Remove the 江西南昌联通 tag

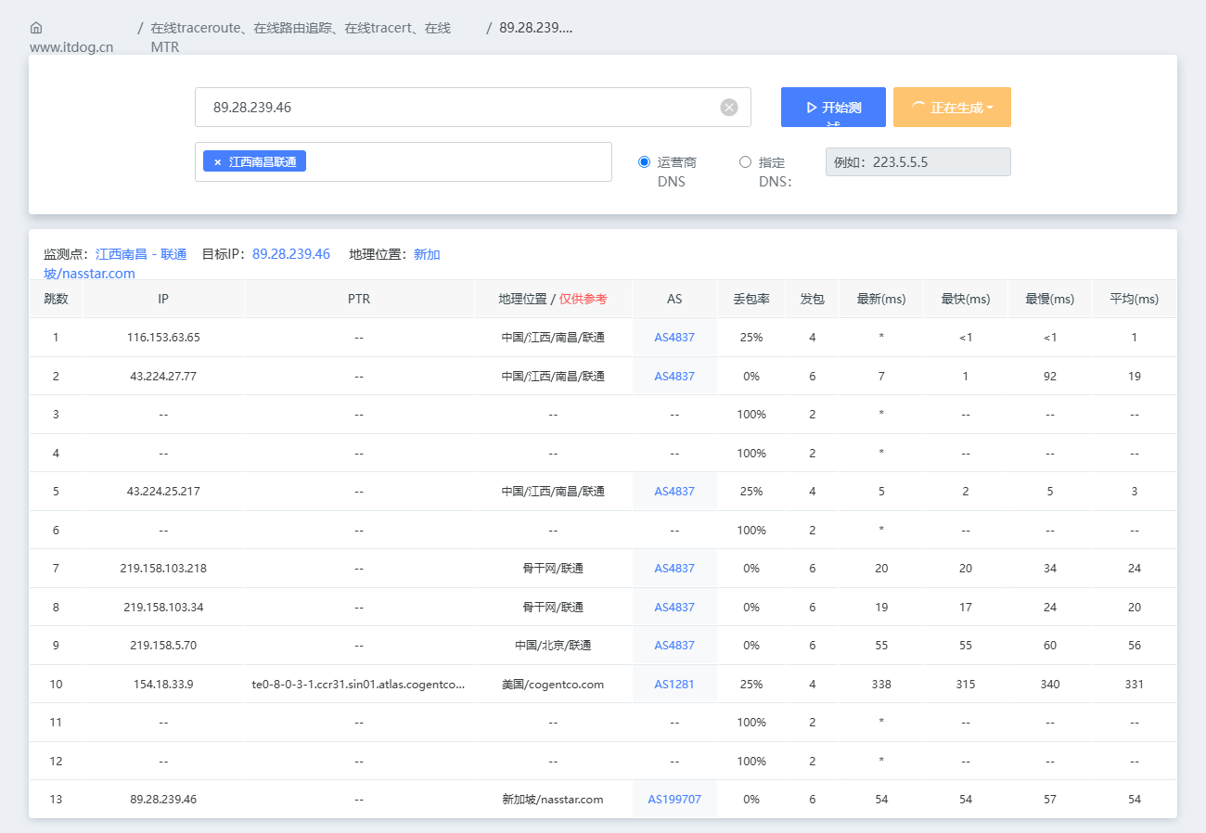[218, 162]
